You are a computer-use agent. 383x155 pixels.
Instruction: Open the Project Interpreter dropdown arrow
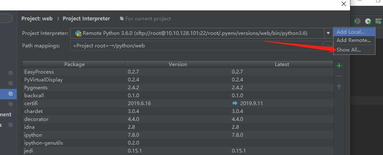328,33
